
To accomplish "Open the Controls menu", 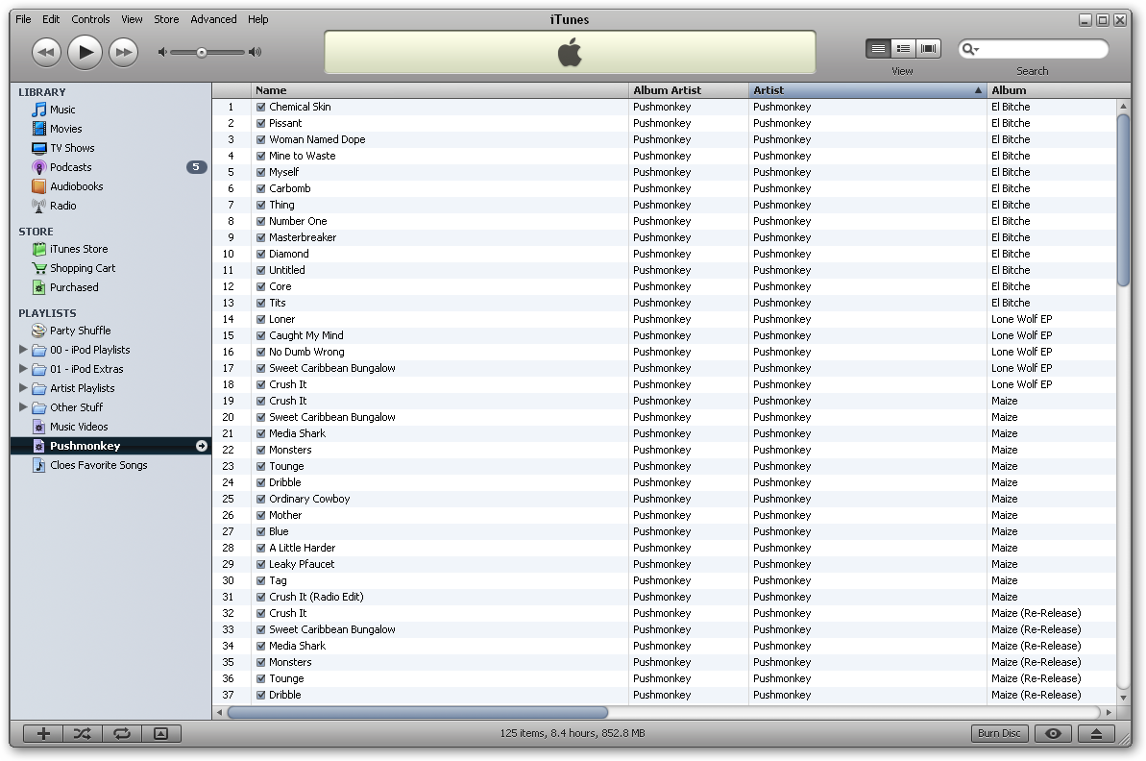I will (x=90, y=19).
